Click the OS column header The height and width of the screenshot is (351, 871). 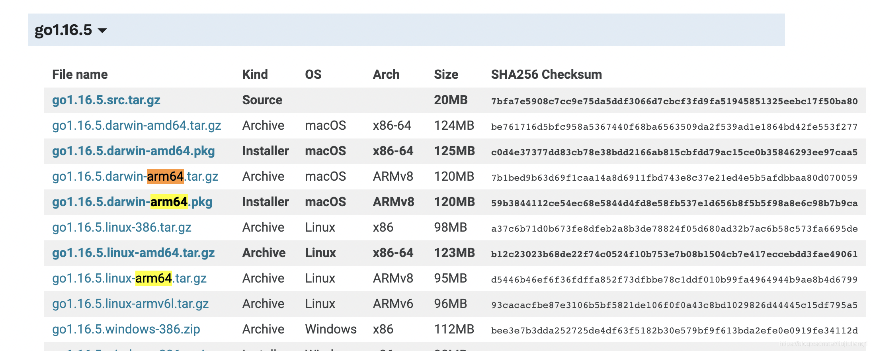[313, 74]
